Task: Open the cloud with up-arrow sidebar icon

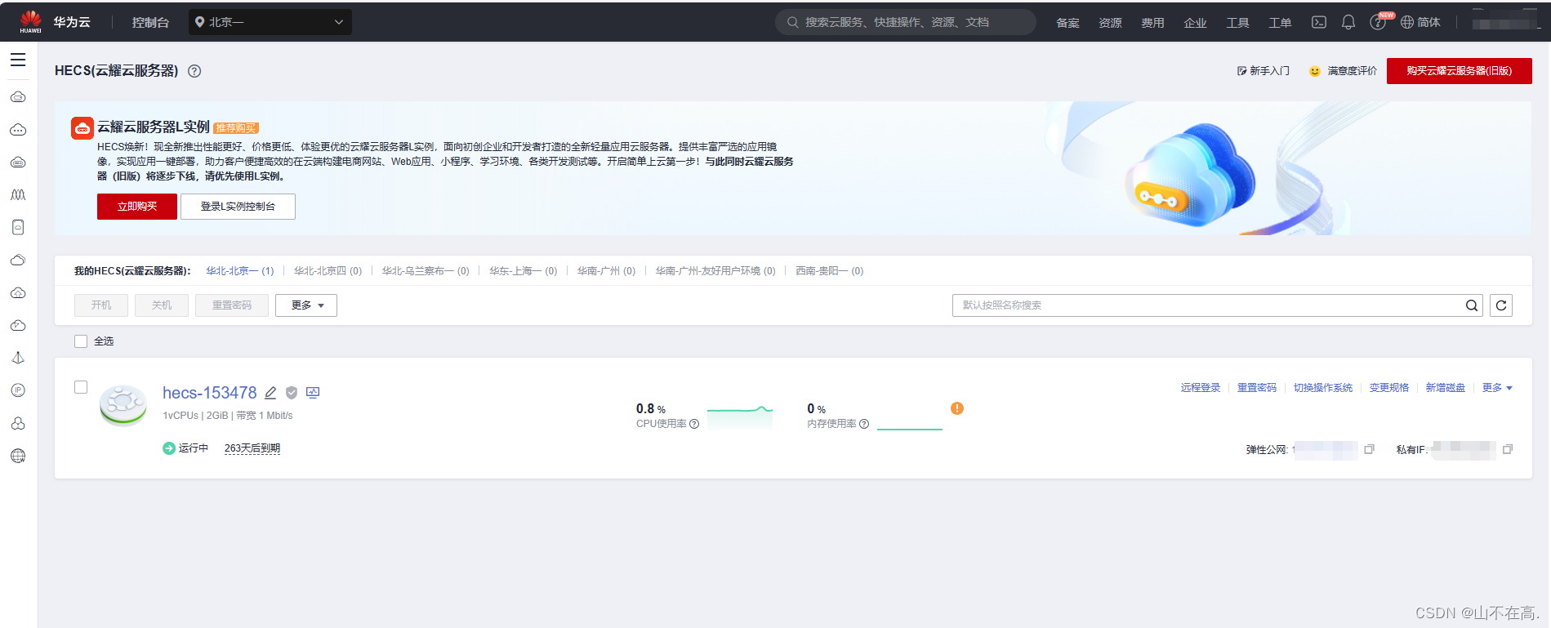Action: 18,292
